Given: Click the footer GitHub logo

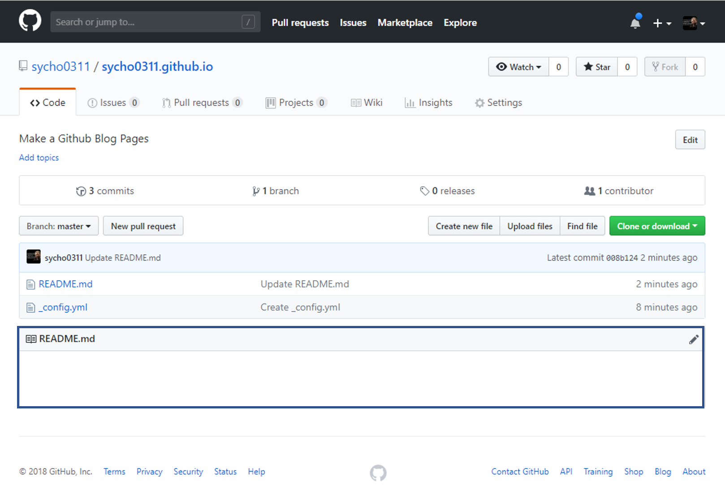Looking at the screenshot, I should 378,473.
